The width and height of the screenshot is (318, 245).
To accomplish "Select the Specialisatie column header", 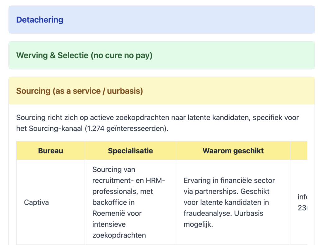I will point(130,151).
